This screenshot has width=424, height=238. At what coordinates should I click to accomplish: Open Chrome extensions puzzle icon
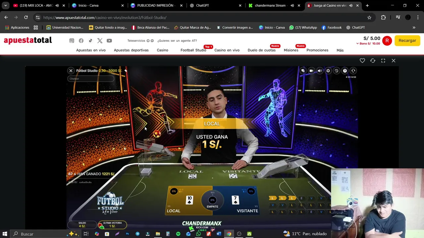[383, 18]
